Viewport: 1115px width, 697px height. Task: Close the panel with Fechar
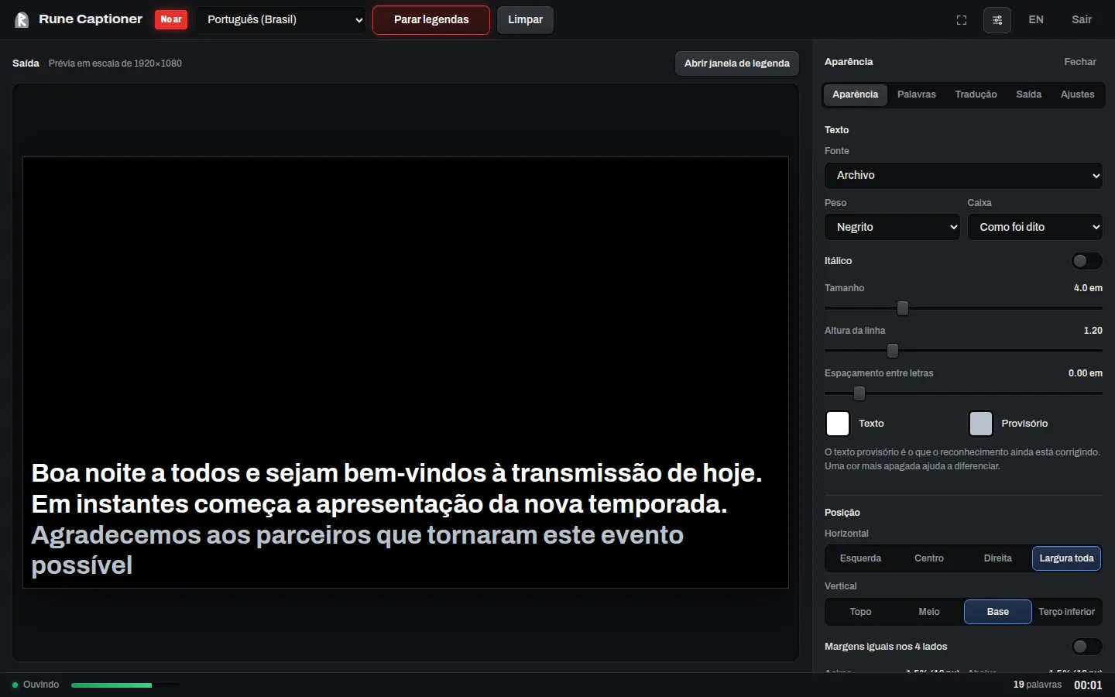[x=1079, y=62]
